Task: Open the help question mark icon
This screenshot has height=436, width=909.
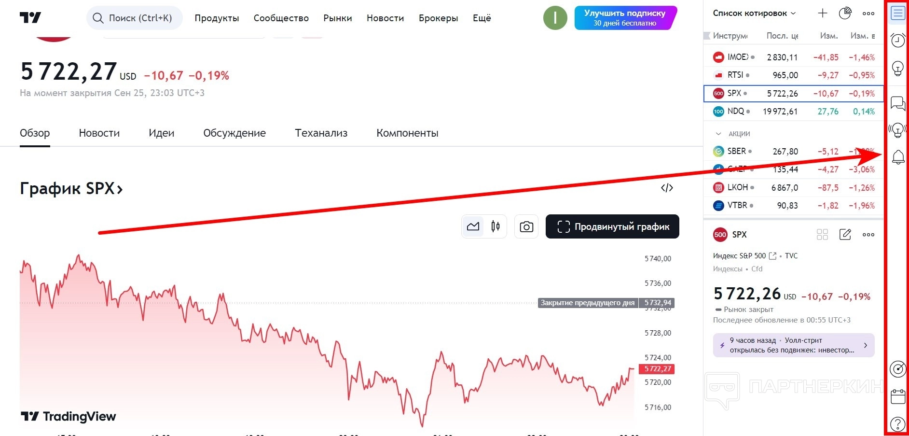Action: click(x=897, y=424)
